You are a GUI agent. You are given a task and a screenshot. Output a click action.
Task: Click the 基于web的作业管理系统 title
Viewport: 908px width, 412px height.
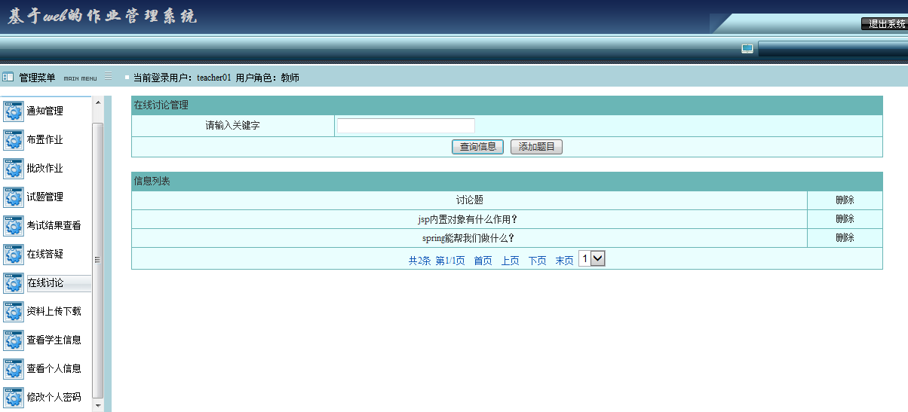click(102, 17)
